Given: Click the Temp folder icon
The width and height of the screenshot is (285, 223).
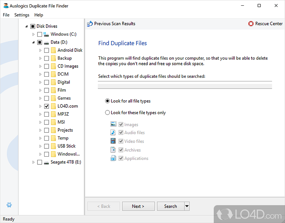Looking at the screenshot, I should 53,138.
